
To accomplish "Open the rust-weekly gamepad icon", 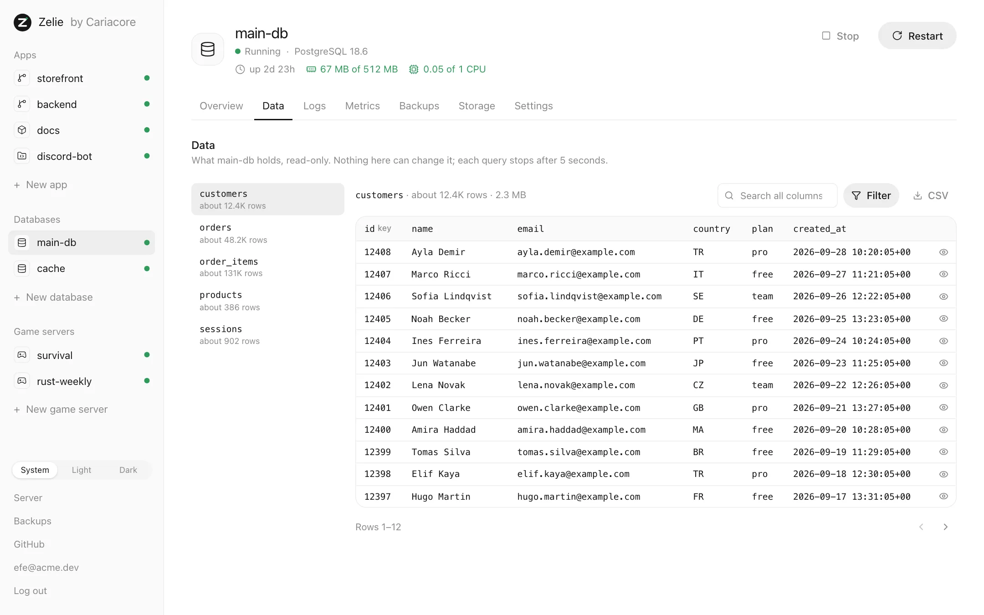I will click(x=22, y=381).
